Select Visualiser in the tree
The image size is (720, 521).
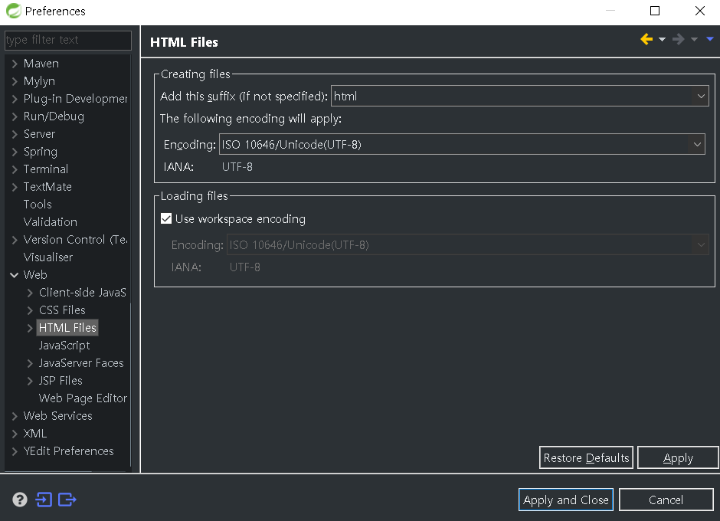48,257
